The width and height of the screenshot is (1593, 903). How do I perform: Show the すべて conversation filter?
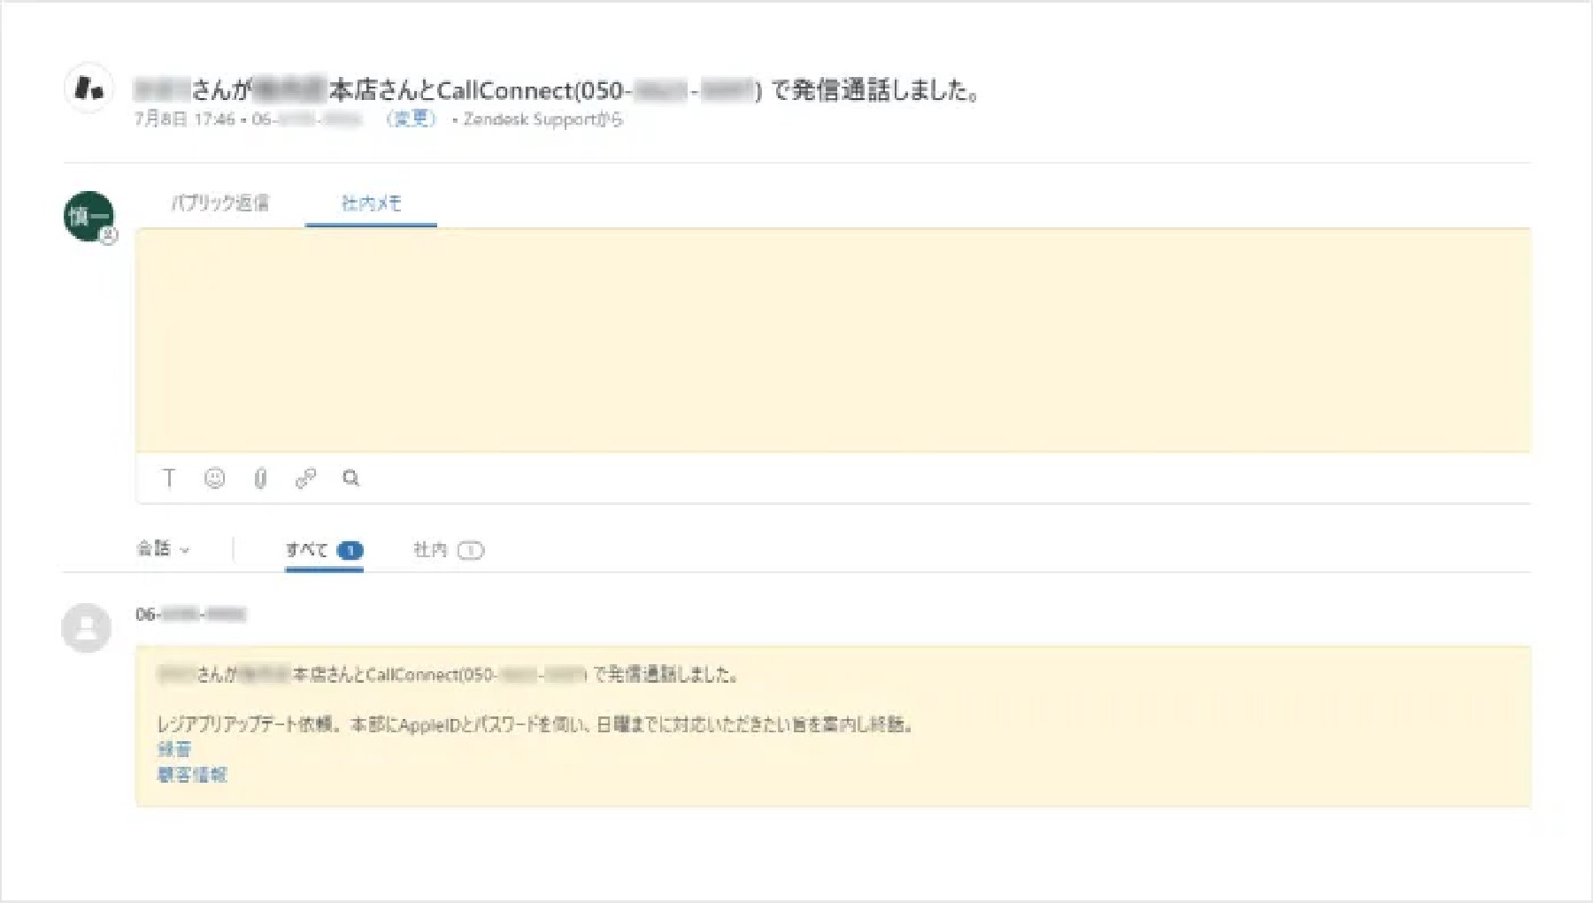tap(324, 550)
